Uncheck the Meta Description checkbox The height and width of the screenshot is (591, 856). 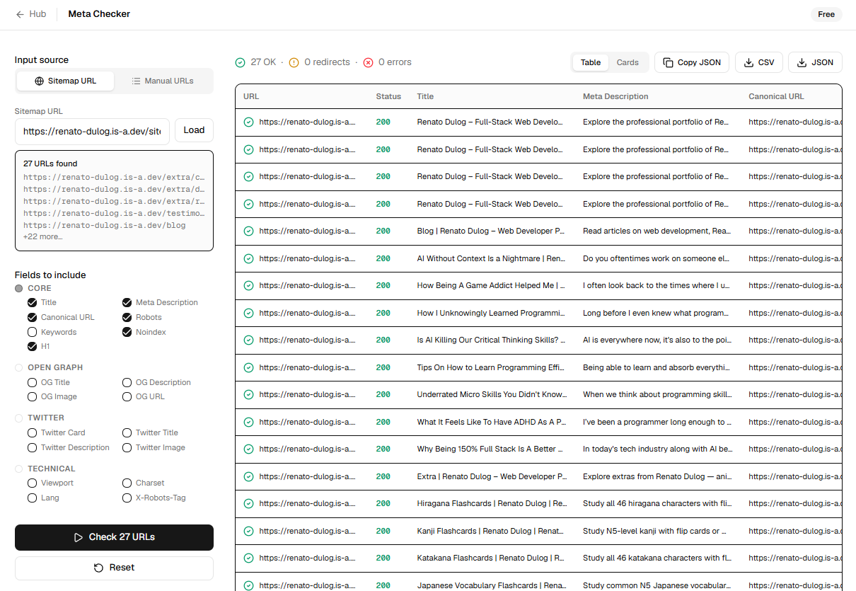click(127, 302)
